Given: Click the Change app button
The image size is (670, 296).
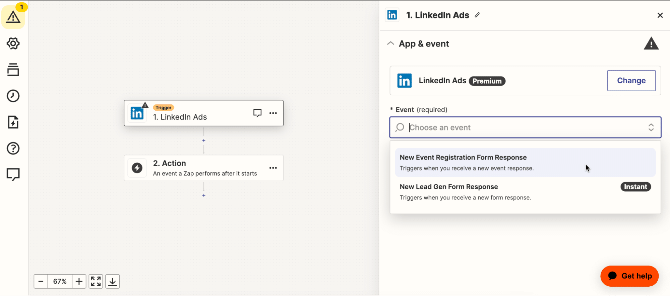Looking at the screenshot, I should 631,81.
